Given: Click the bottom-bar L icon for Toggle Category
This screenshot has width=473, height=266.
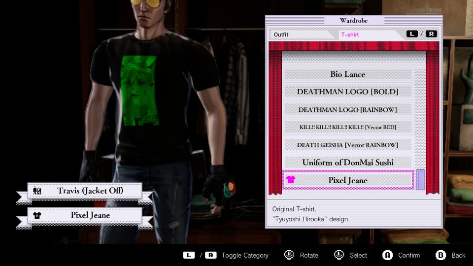Looking at the screenshot, I should 189,255.
